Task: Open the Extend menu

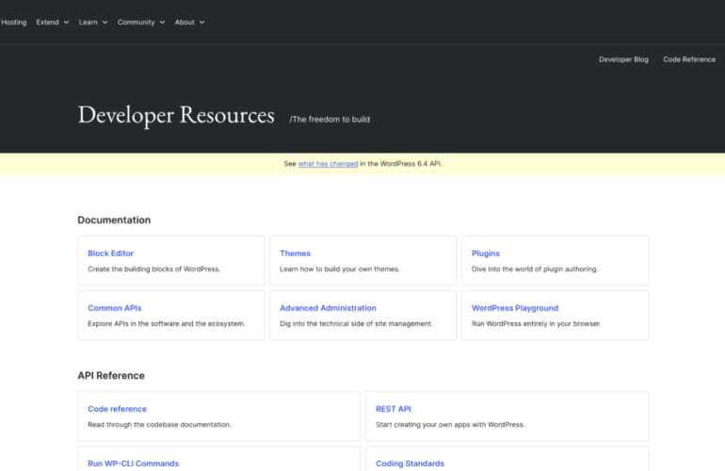Action: point(48,23)
